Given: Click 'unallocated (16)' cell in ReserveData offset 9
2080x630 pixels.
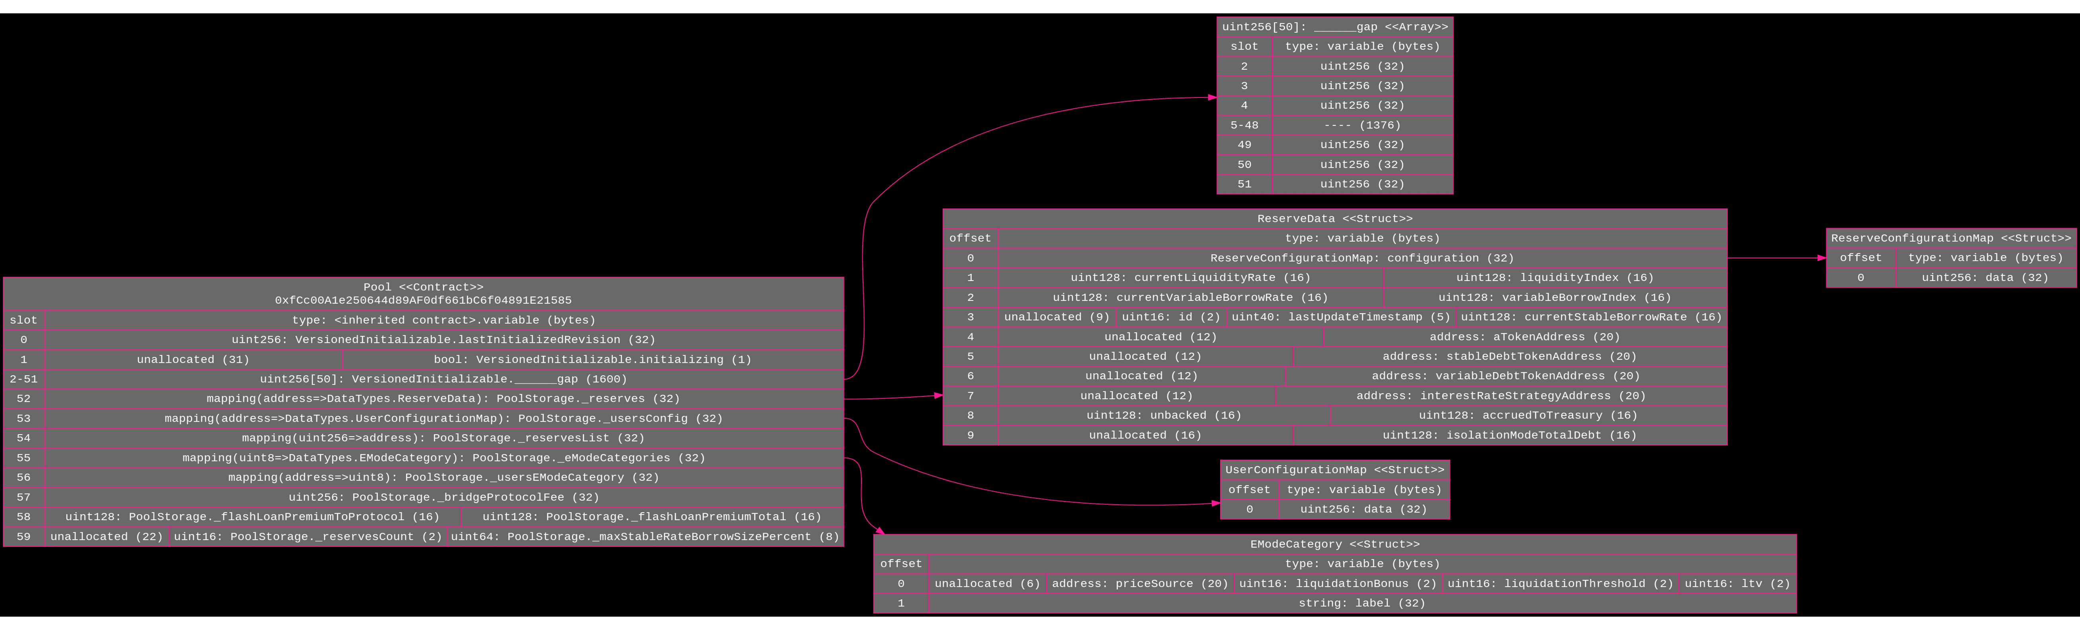Looking at the screenshot, I should click(x=1145, y=435).
